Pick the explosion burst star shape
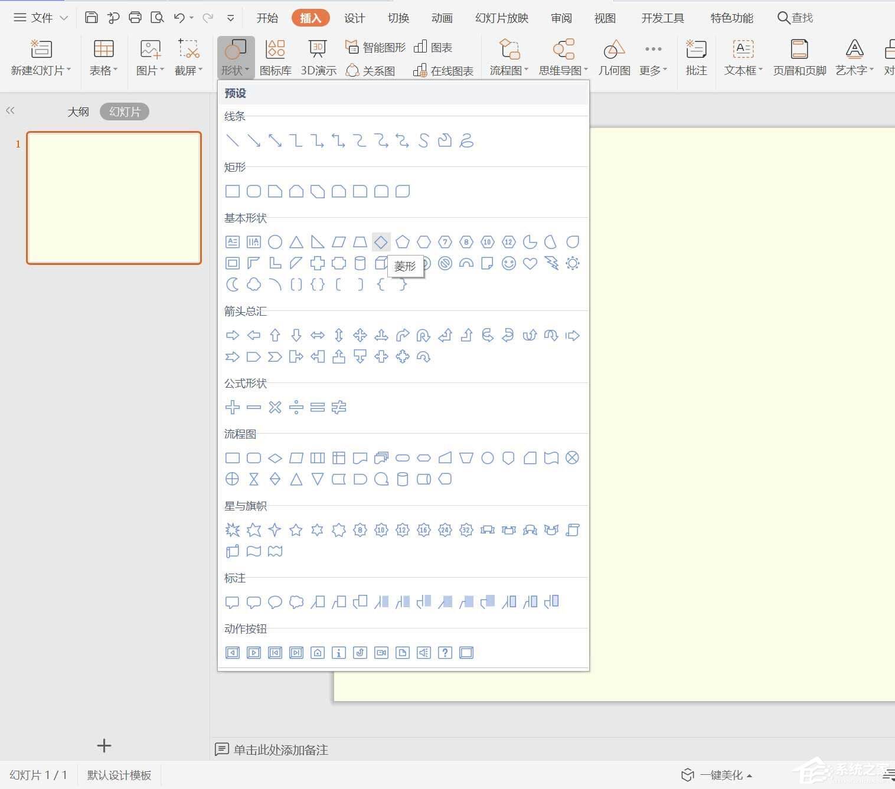This screenshot has height=789, width=895. coord(233,530)
